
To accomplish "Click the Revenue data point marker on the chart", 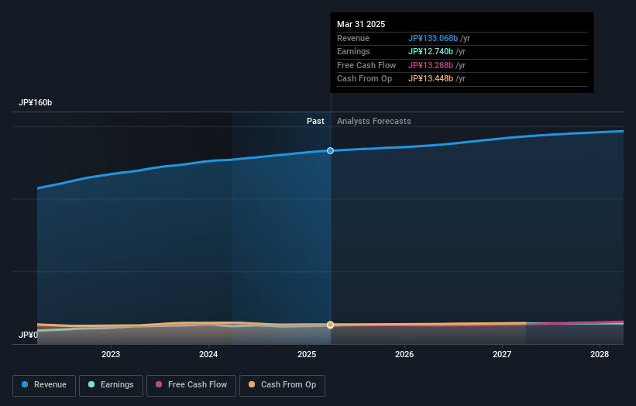I will point(331,151).
